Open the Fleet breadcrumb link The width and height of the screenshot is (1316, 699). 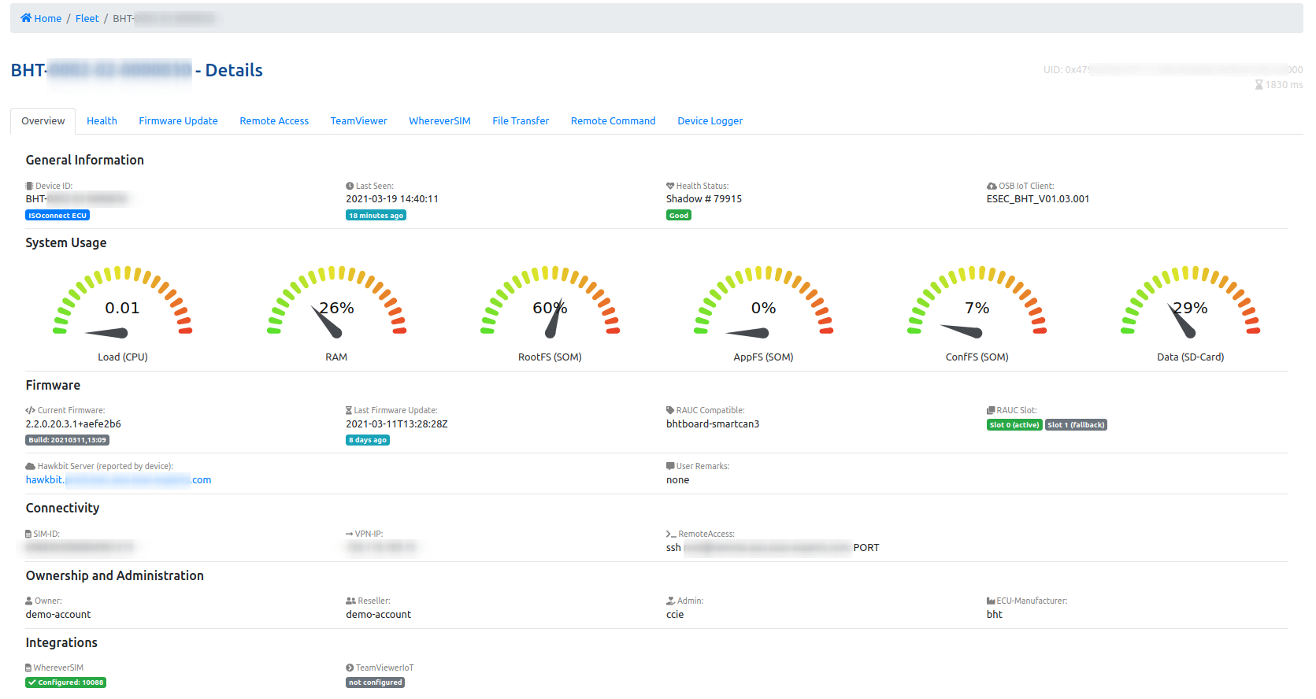(87, 18)
